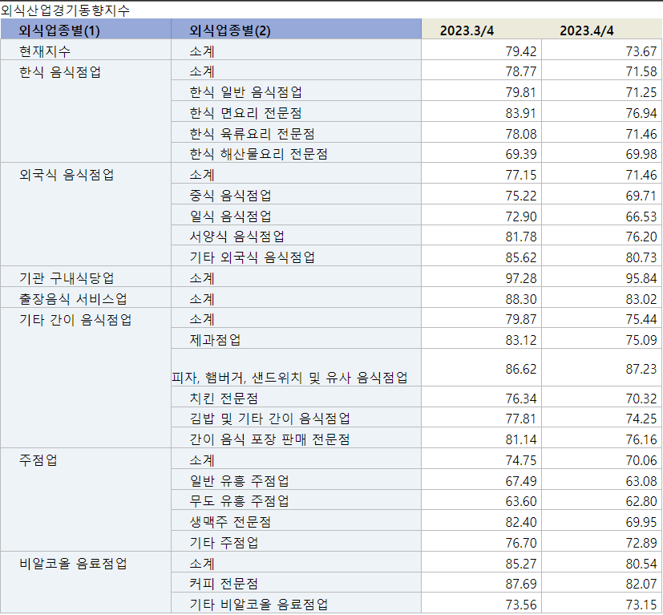663x615 pixels.
Task: Select the value 83.02
Action: (x=641, y=298)
